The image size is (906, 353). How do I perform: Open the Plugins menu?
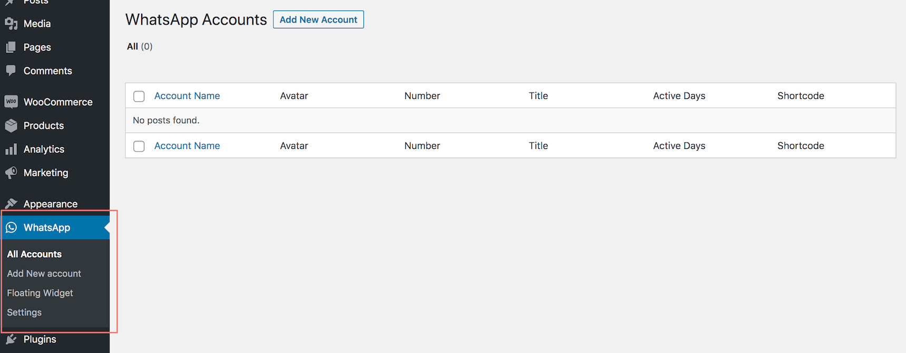55,339
